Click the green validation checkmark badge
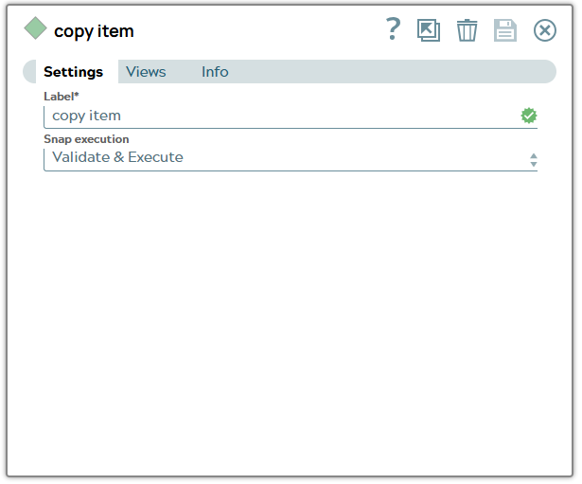 pyautogui.click(x=529, y=116)
